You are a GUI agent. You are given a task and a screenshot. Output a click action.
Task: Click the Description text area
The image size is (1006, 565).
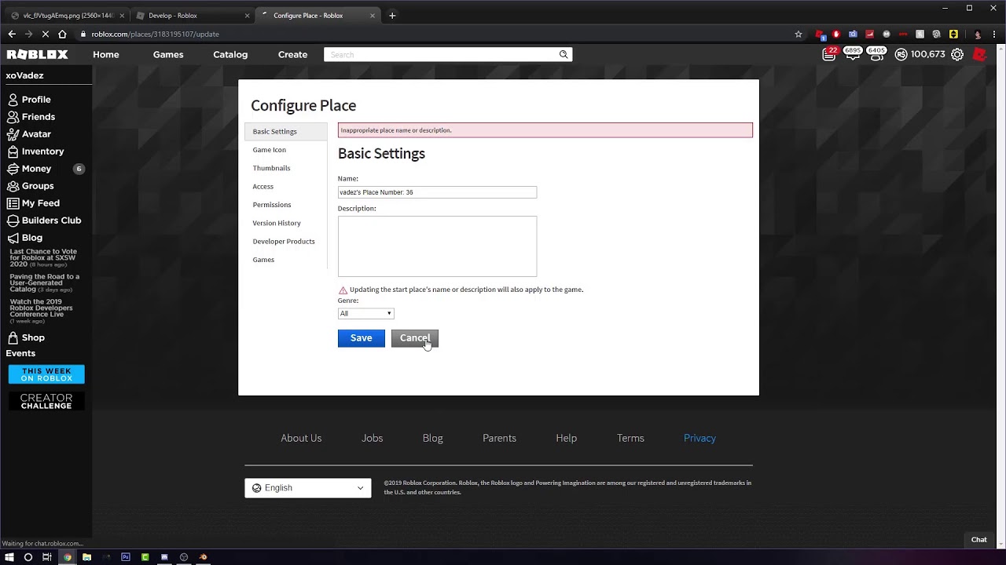[x=437, y=246]
